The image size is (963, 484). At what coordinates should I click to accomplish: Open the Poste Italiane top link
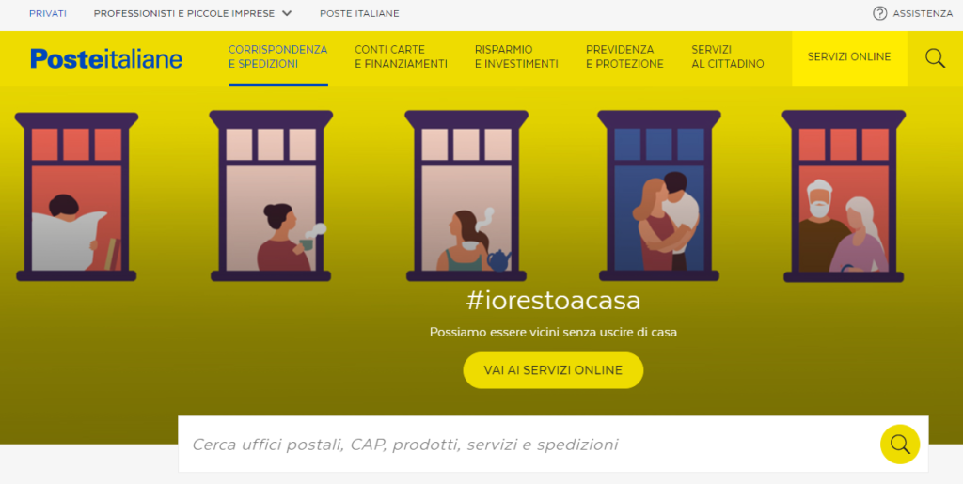pyautogui.click(x=359, y=13)
